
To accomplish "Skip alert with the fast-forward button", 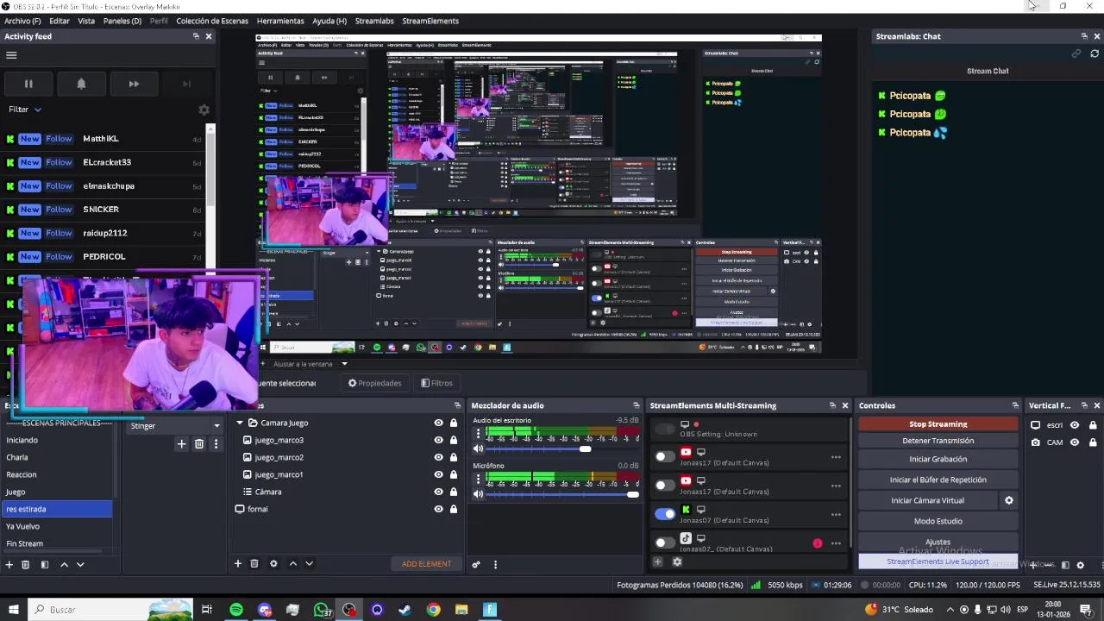I will click(134, 84).
